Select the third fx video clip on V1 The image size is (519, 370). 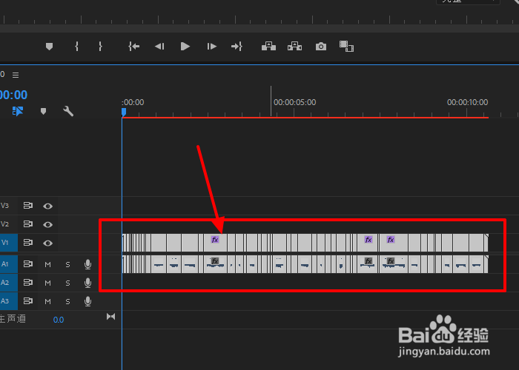[x=394, y=243]
